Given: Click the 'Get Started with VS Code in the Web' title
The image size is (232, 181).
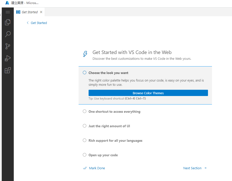Looking at the screenshot, I should coord(132,52).
